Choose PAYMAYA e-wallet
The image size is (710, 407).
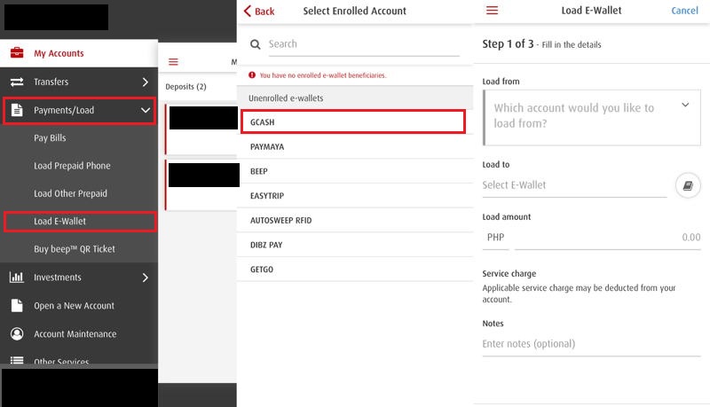coord(355,146)
